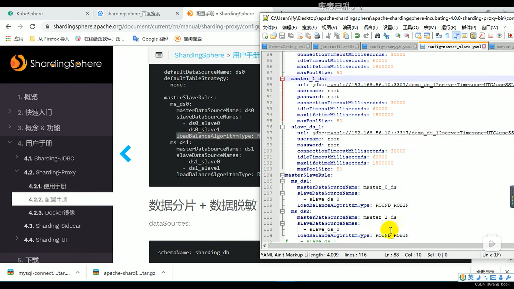Click the Copy toolbar icon
The height and width of the screenshot is (289, 514).
point(337,36)
